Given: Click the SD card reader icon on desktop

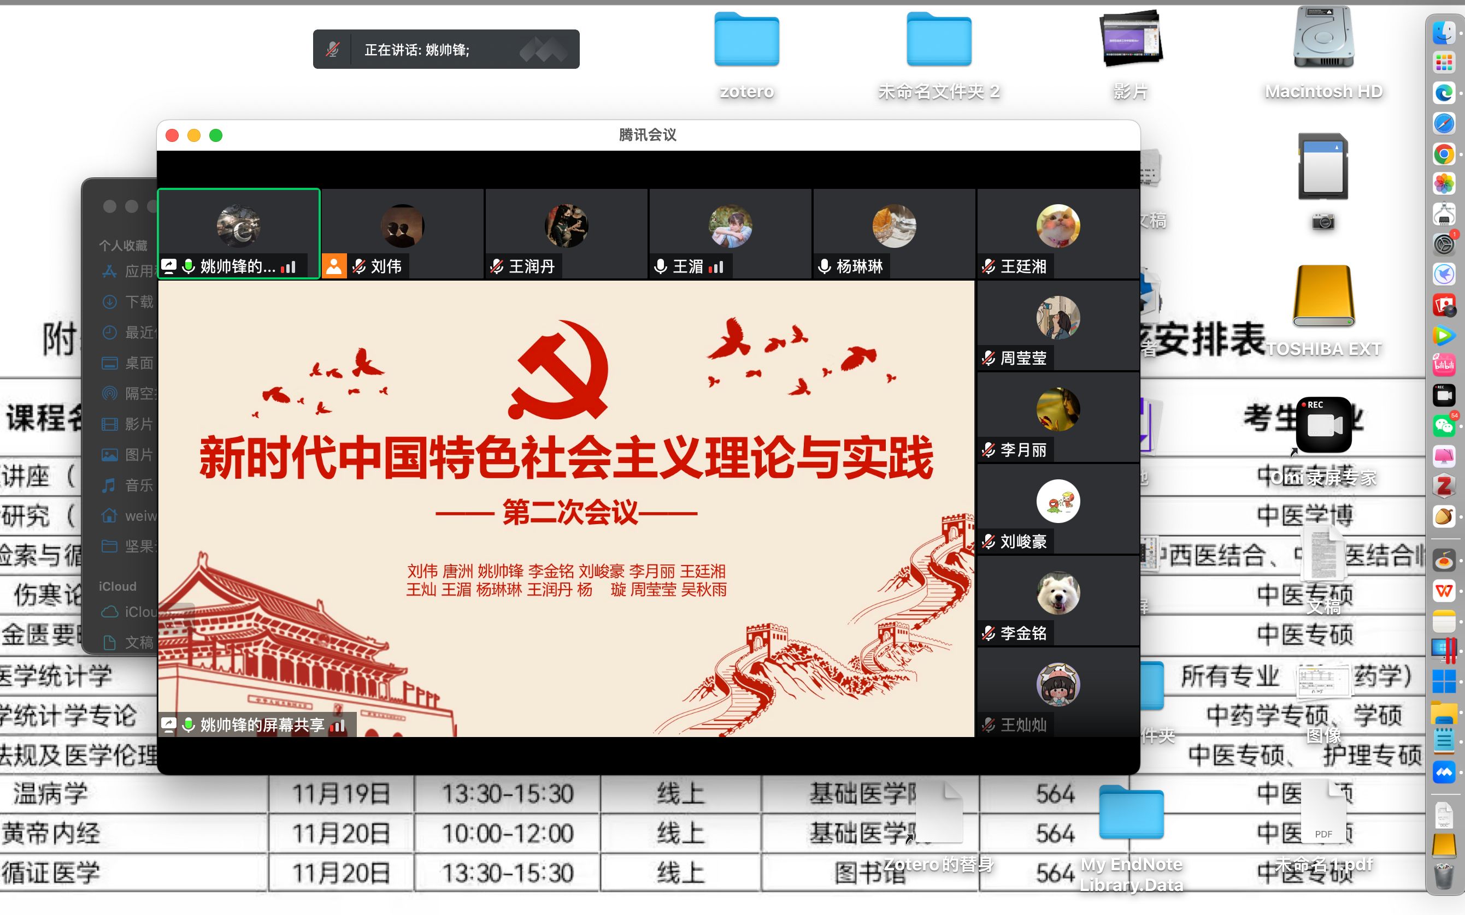Looking at the screenshot, I should [x=1321, y=169].
